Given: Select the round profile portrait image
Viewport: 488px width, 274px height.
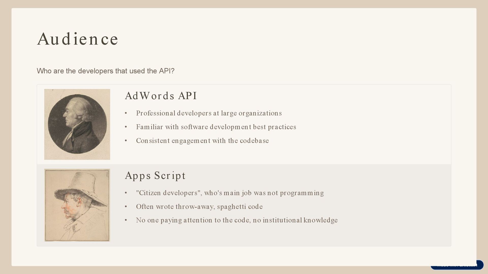Looking at the screenshot, I should 77,124.
